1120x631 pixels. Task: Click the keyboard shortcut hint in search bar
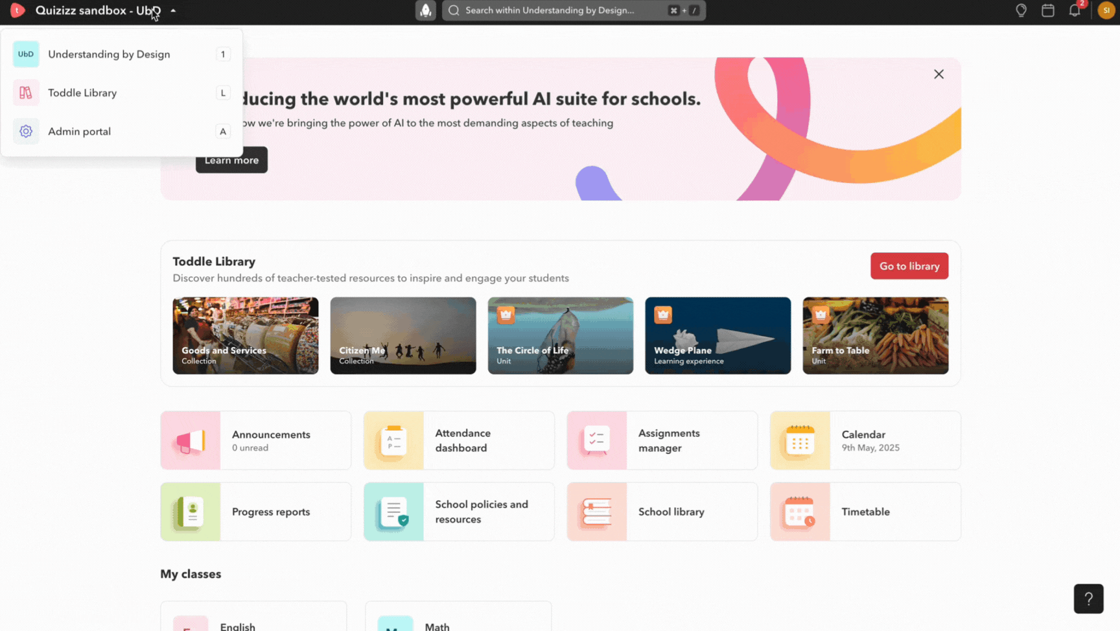click(684, 10)
